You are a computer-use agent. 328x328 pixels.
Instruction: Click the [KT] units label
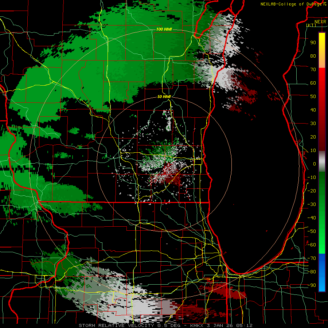pos(311,25)
